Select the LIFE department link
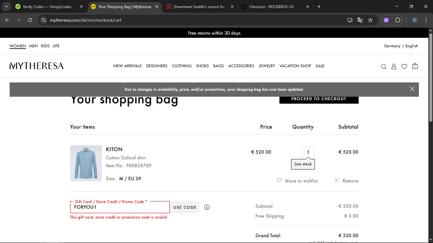The height and width of the screenshot is (243, 433). [56, 46]
